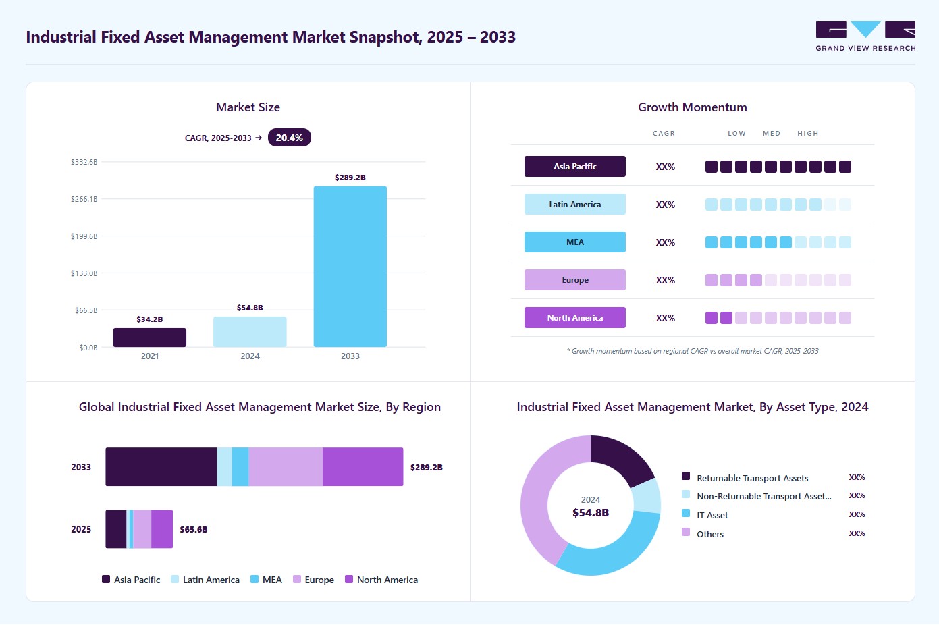Click the North America legend swatch
Viewport: 939px width, 625px height.
(x=349, y=579)
